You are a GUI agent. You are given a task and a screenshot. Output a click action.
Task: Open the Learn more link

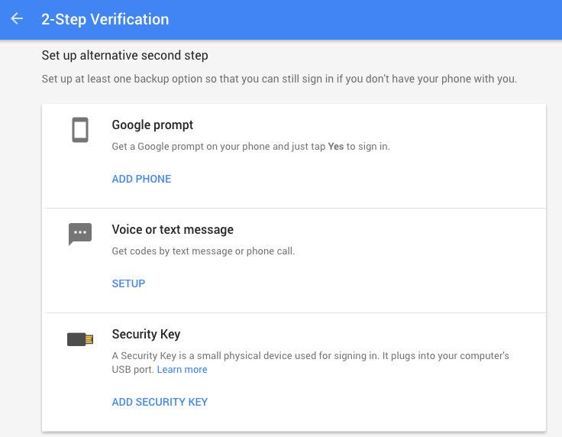coord(182,369)
